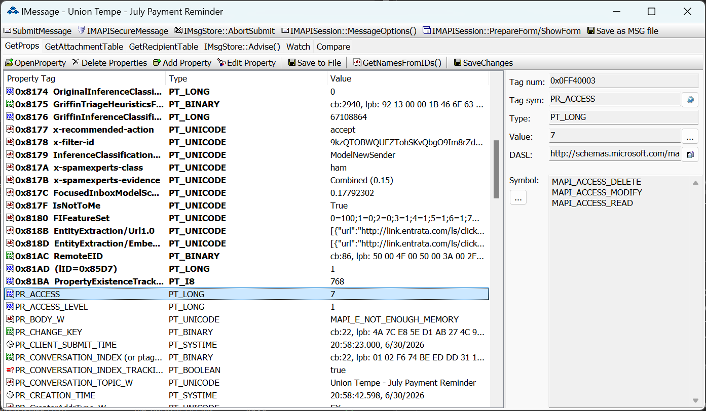Click the help button next to Tag sym
Viewport: 706px width, 411px height.
pos(690,100)
